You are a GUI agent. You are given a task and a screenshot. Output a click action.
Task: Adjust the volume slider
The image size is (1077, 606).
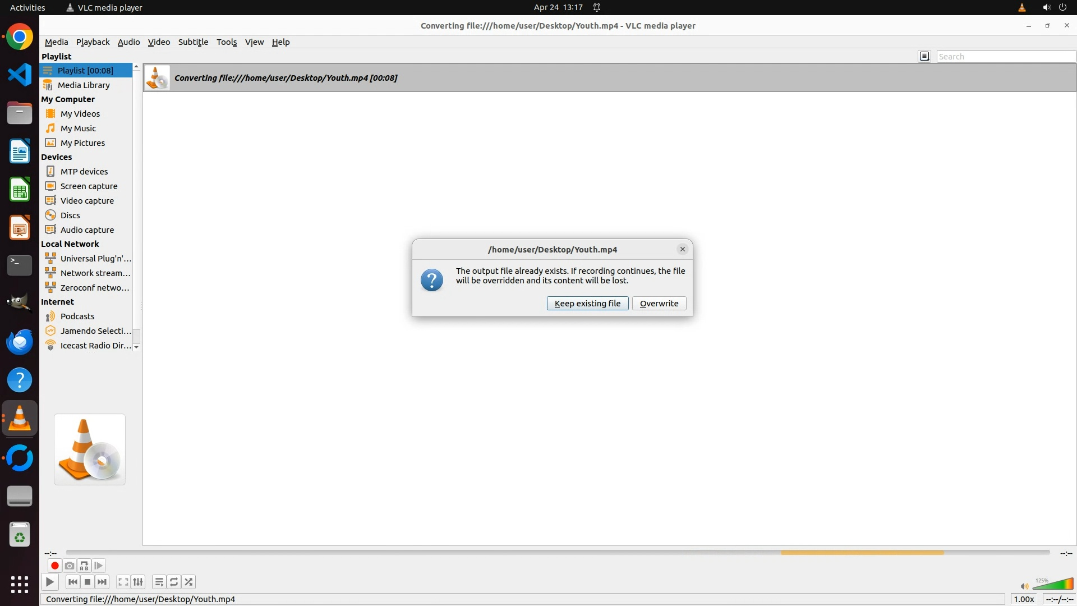tap(1053, 585)
